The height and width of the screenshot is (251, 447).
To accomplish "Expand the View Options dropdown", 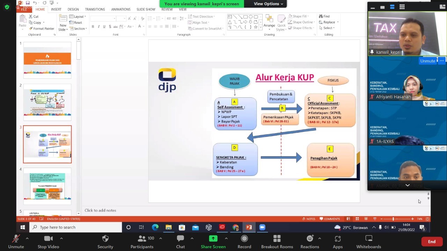I will [x=268, y=4].
